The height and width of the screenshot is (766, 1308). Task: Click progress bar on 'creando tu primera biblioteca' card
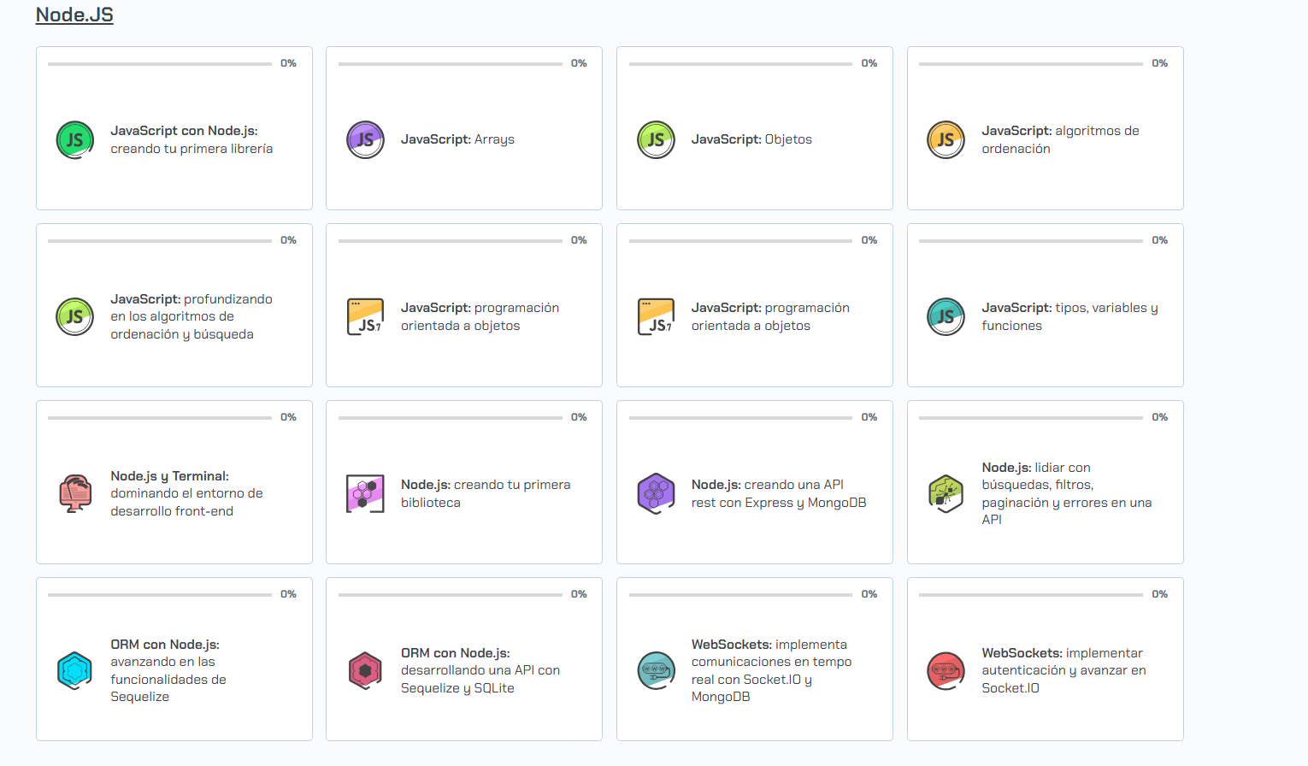tap(451, 417)
